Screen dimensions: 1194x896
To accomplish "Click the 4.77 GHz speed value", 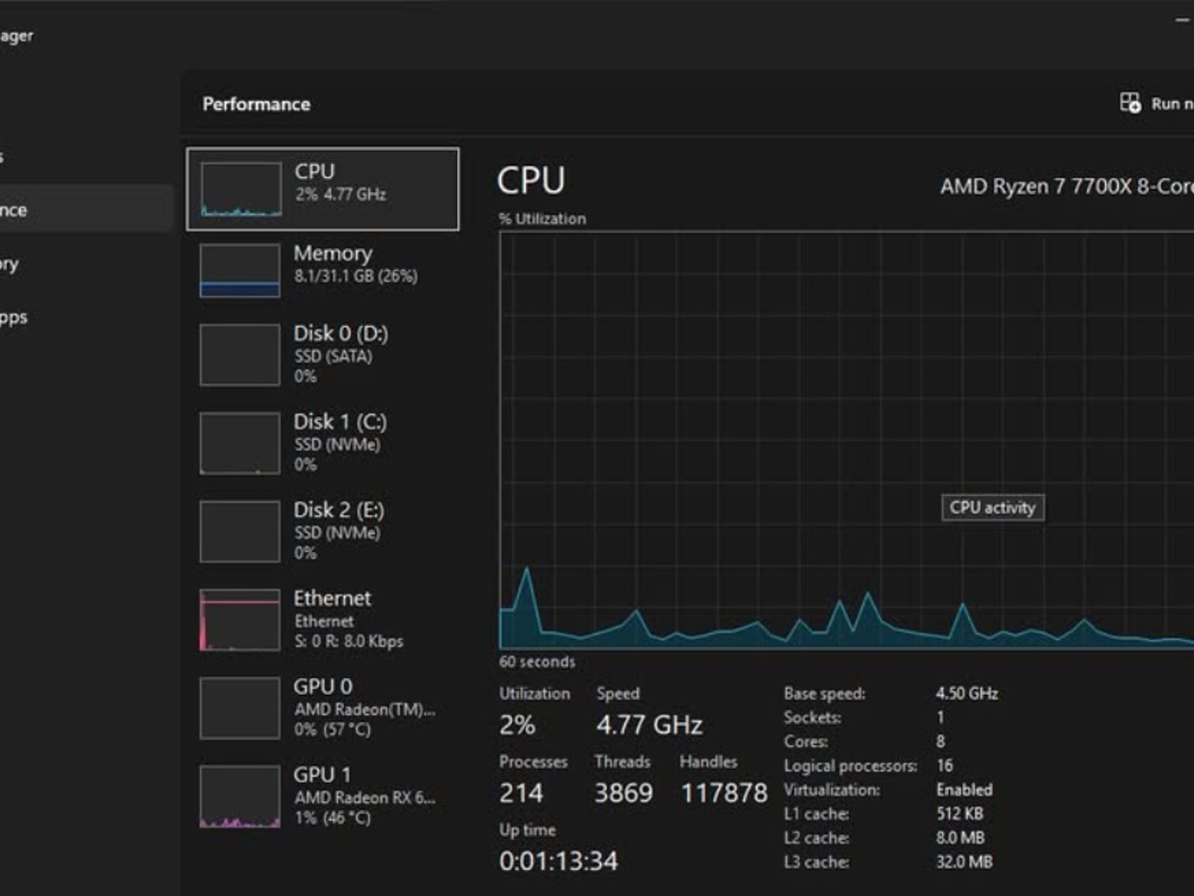I will pyautogui.click(x=649, y=724).
